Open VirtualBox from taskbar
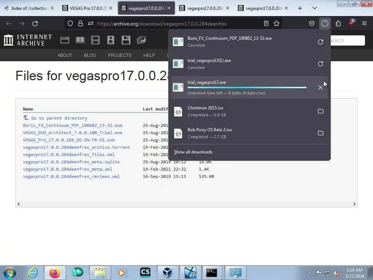373x280 pixels. pos(168,273)
